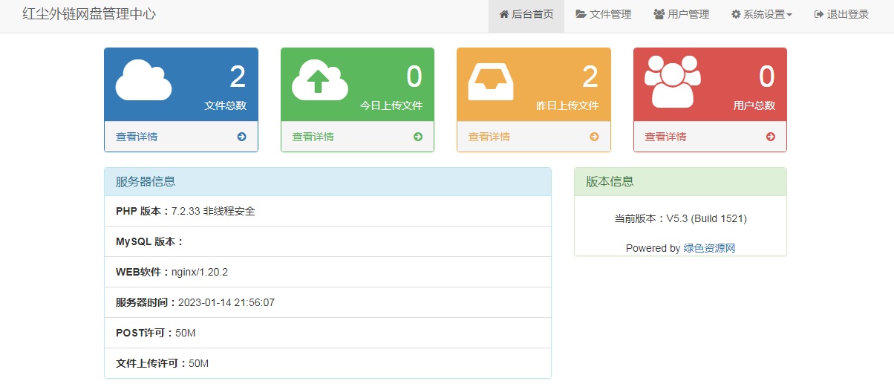Click 退出登录 to log out
The height and width of the screenshot is (384, 894).
pos(841,14)
